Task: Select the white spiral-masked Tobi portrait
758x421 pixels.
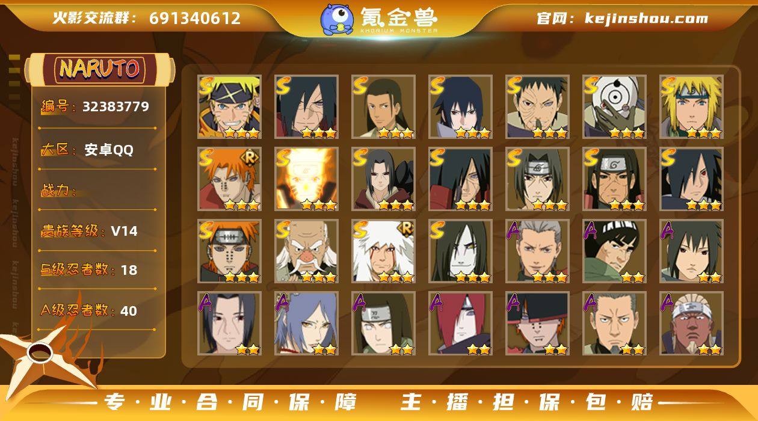Action: click(614, 107)
